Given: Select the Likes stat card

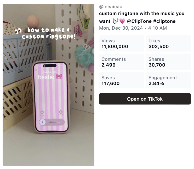Looking at the screenshot, I should coord(168,43).
